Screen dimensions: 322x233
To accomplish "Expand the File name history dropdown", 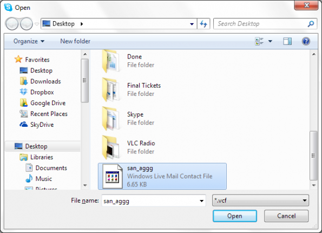I will pos(201,201).
